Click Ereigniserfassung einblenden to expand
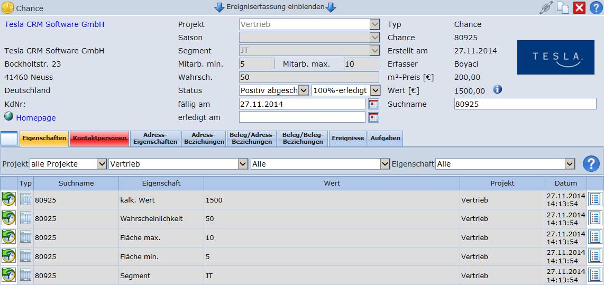Viewport: 604px width, 285px height. (x=274, y=7)
